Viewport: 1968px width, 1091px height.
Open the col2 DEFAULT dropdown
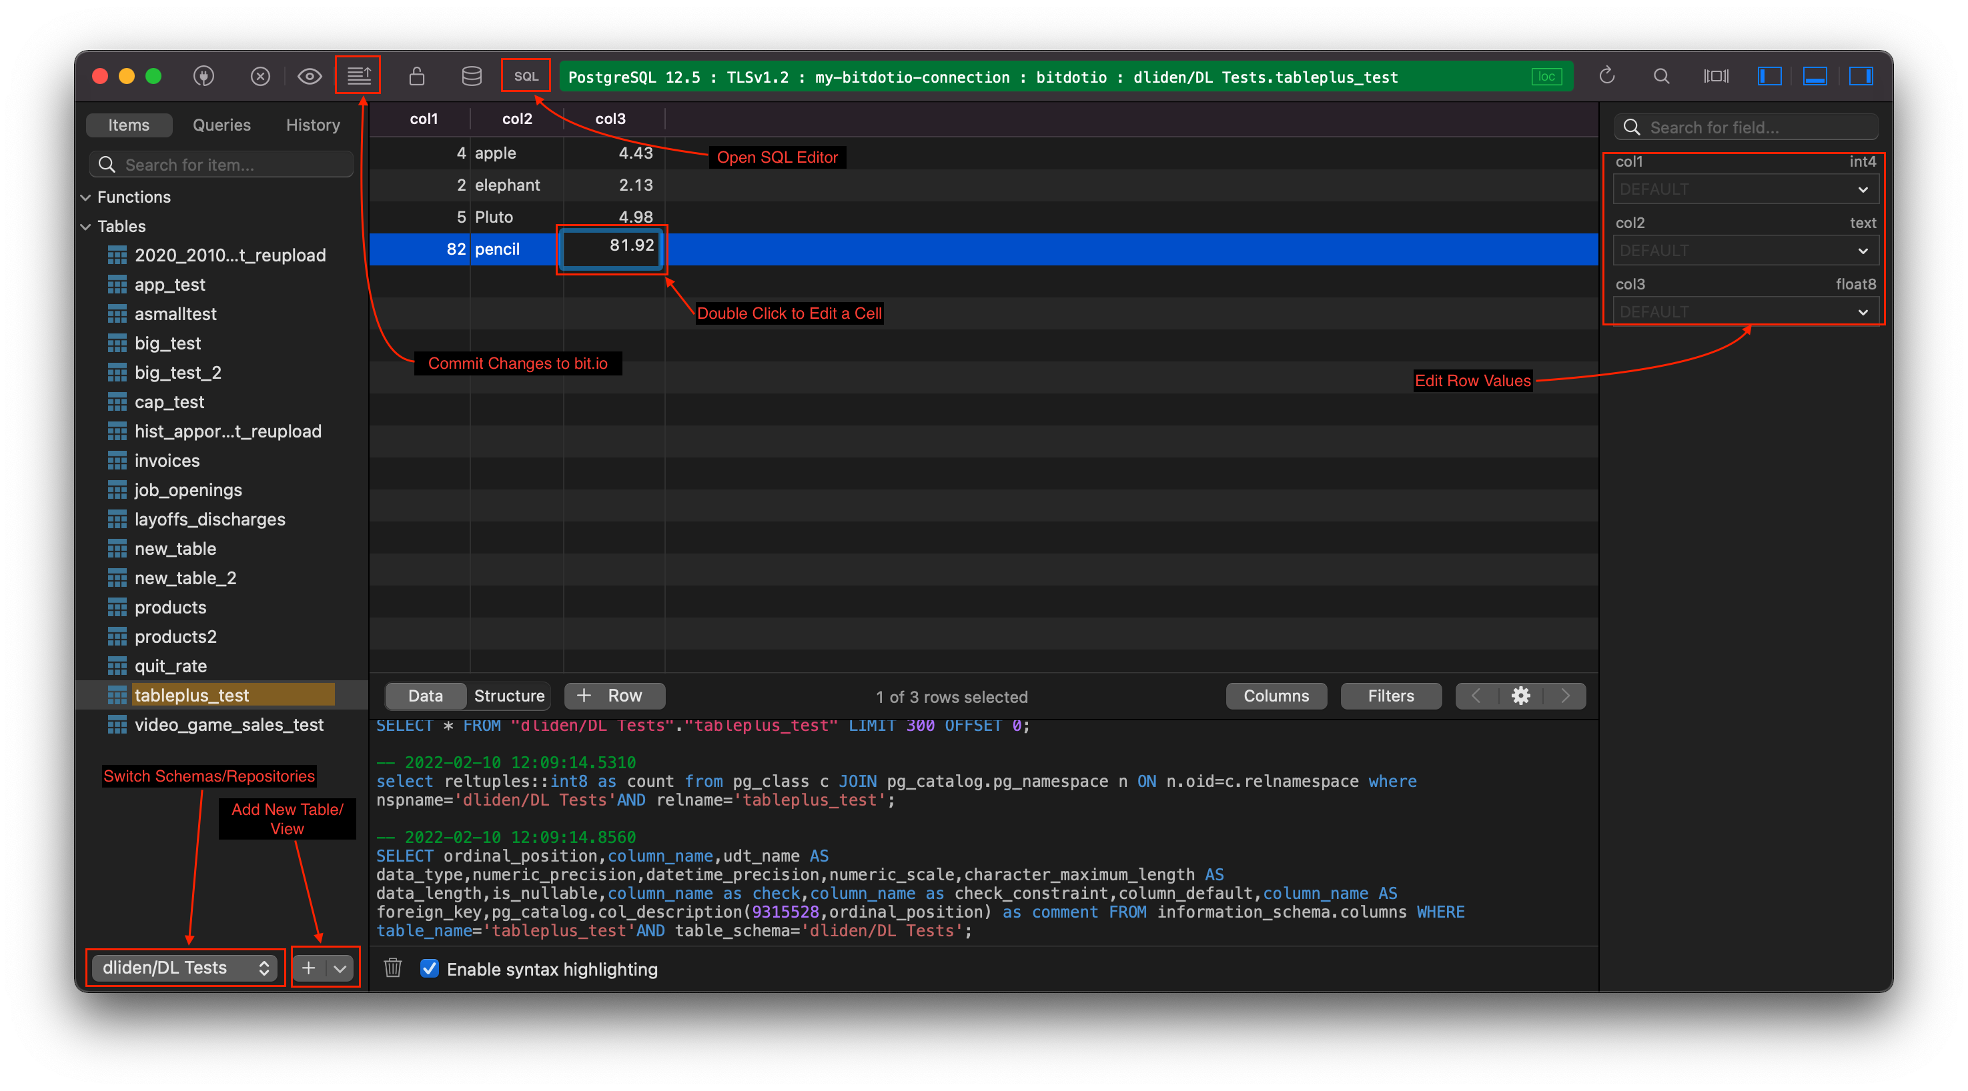[1746, 251]
